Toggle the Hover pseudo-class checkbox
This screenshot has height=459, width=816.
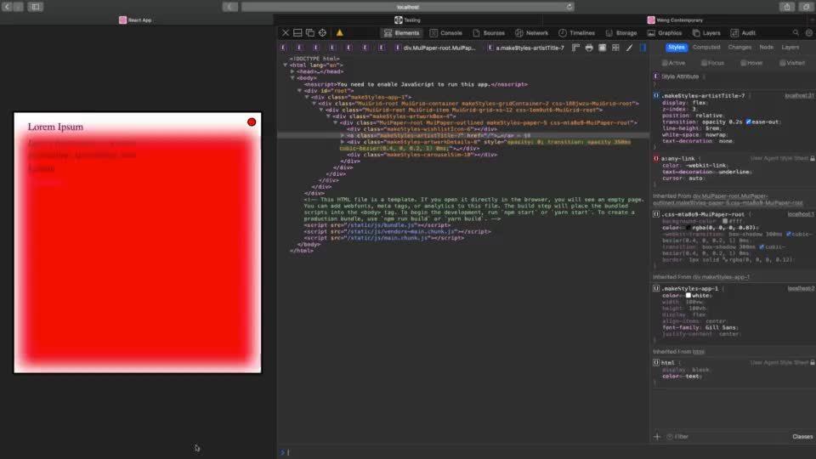coord(743,63)
